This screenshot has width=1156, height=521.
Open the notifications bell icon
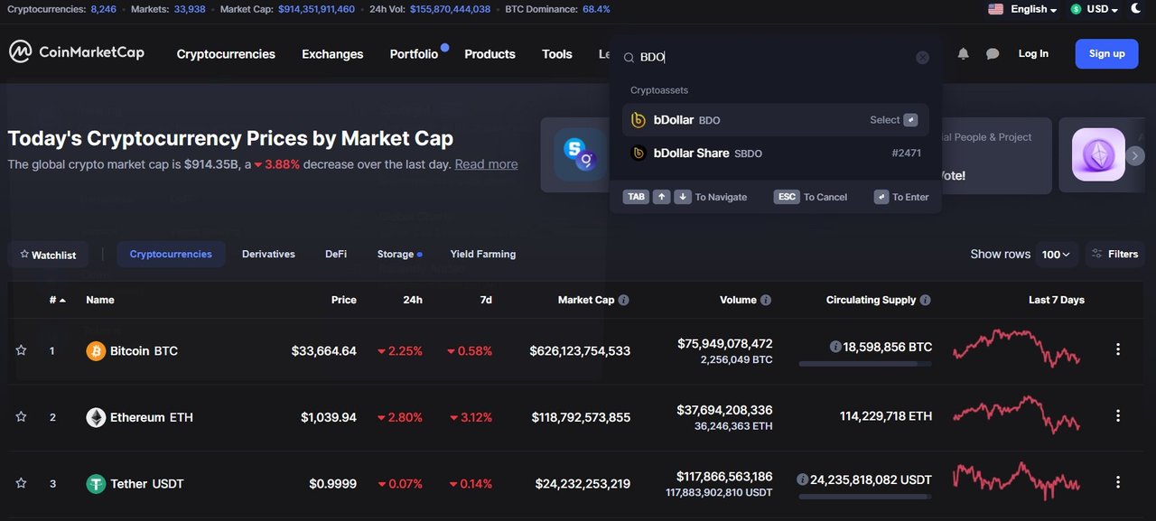[964, 54]
